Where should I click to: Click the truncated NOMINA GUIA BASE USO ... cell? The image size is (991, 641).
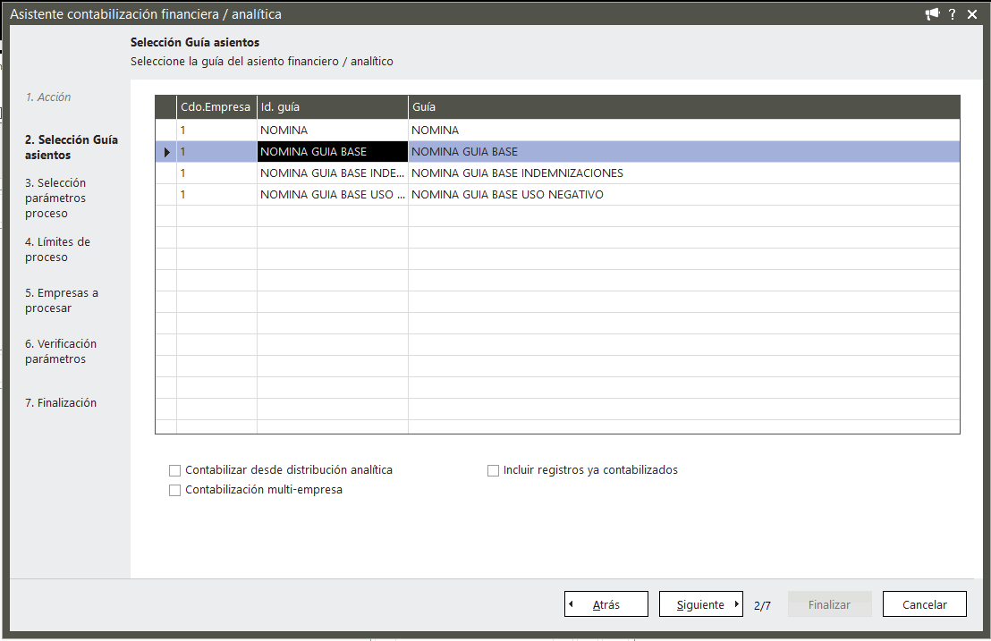pyautogui.click(x=333, y=195)
